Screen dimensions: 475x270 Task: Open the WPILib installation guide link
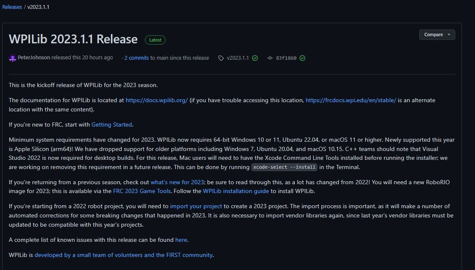click(x=236, y=191)
